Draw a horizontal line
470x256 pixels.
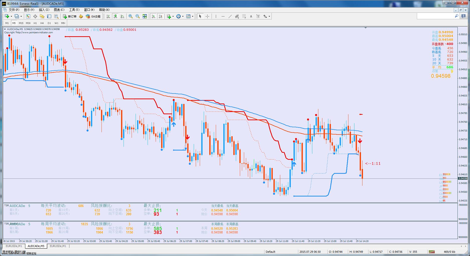pos(223,16)
